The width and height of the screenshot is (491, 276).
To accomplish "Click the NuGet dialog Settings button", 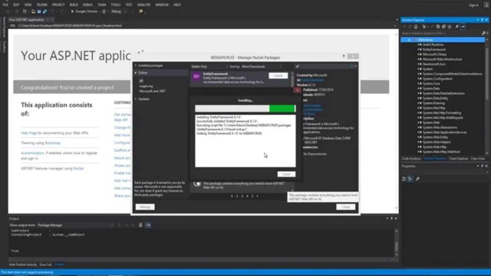I will (x=145, y=207).
